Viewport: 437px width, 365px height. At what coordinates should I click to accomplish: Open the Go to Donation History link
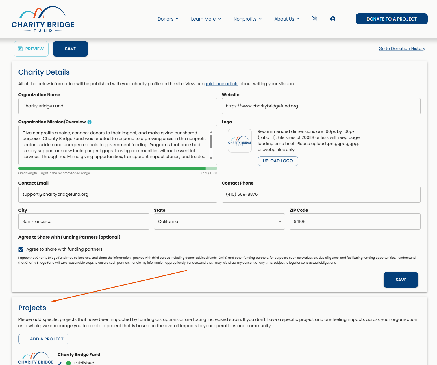click(x=402, y=49)
